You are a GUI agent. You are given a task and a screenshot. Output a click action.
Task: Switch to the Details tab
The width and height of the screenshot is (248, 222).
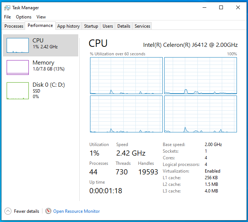tap(124, 26)
